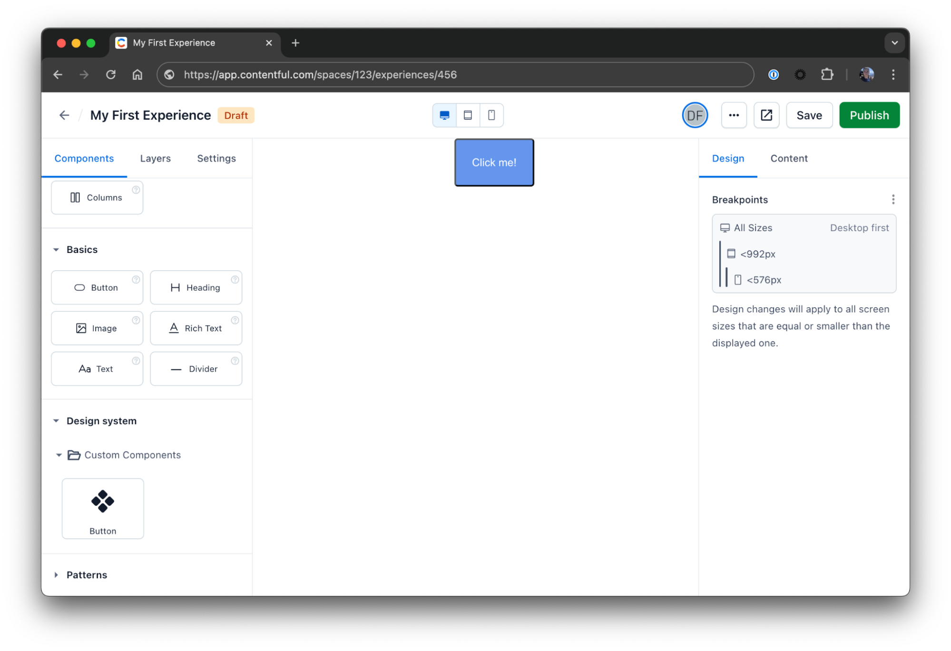Save the current experience
The image size is (951, 651).
(x=809, y=115)
